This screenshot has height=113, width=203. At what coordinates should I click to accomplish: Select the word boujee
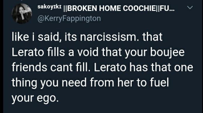point(167,53)
